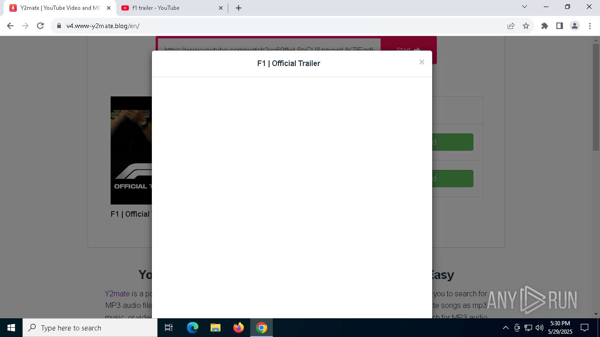Click the modal title F1 | Official Trailer

click(x=289, y=63)
